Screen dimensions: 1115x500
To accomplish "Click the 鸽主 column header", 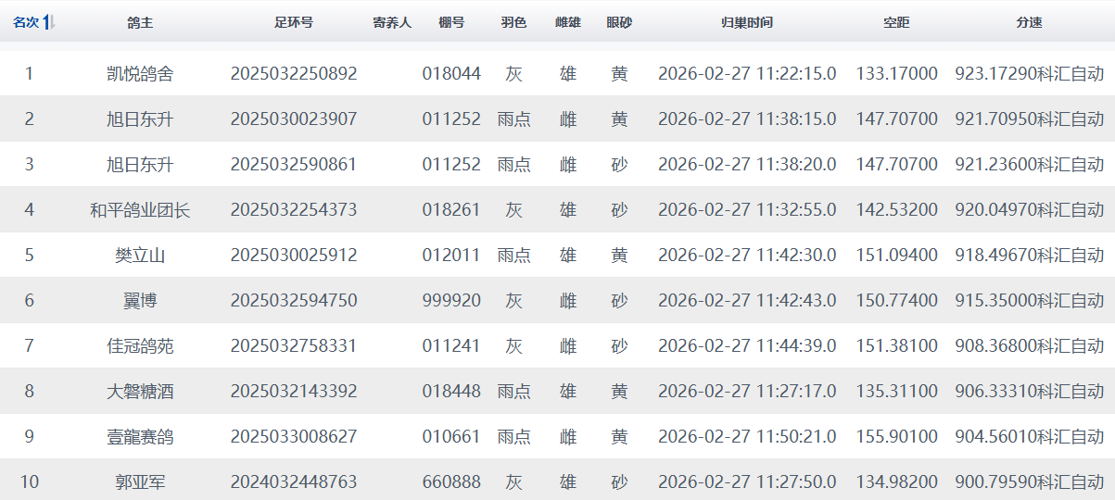I will click(x=140, y=22).
